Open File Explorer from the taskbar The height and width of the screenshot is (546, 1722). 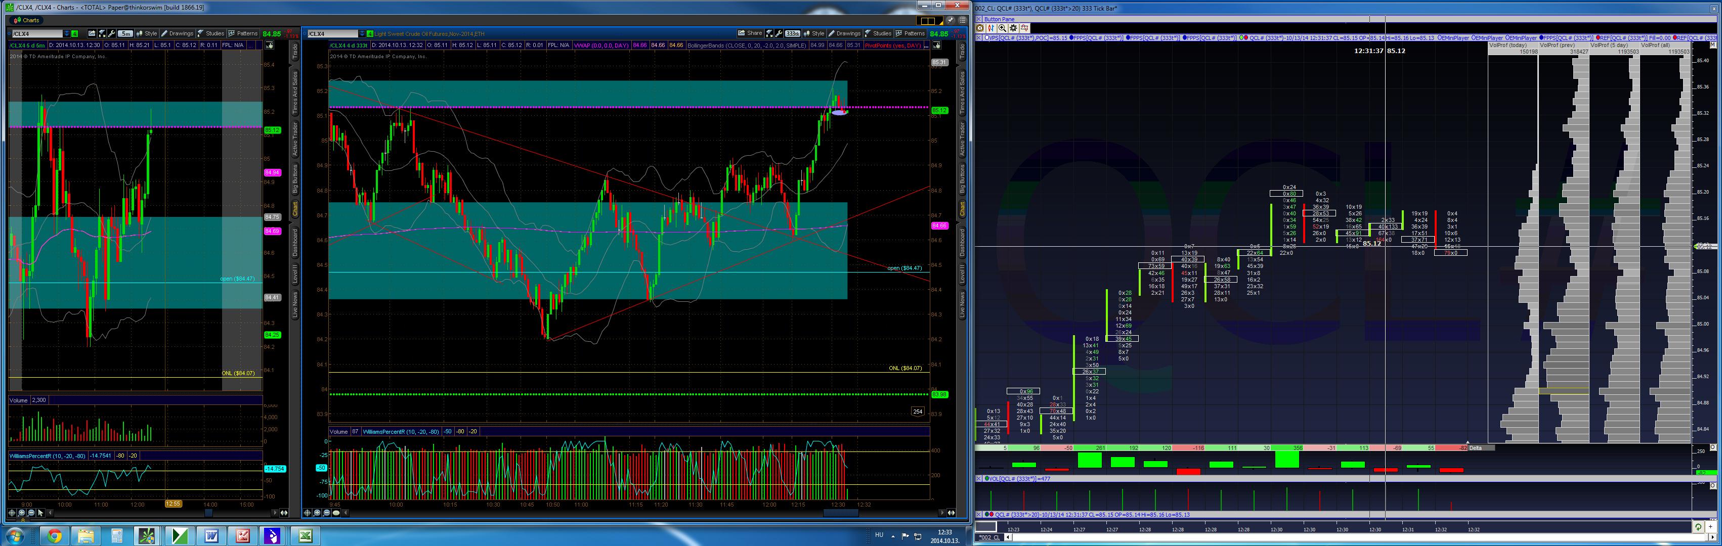(85, 535)
